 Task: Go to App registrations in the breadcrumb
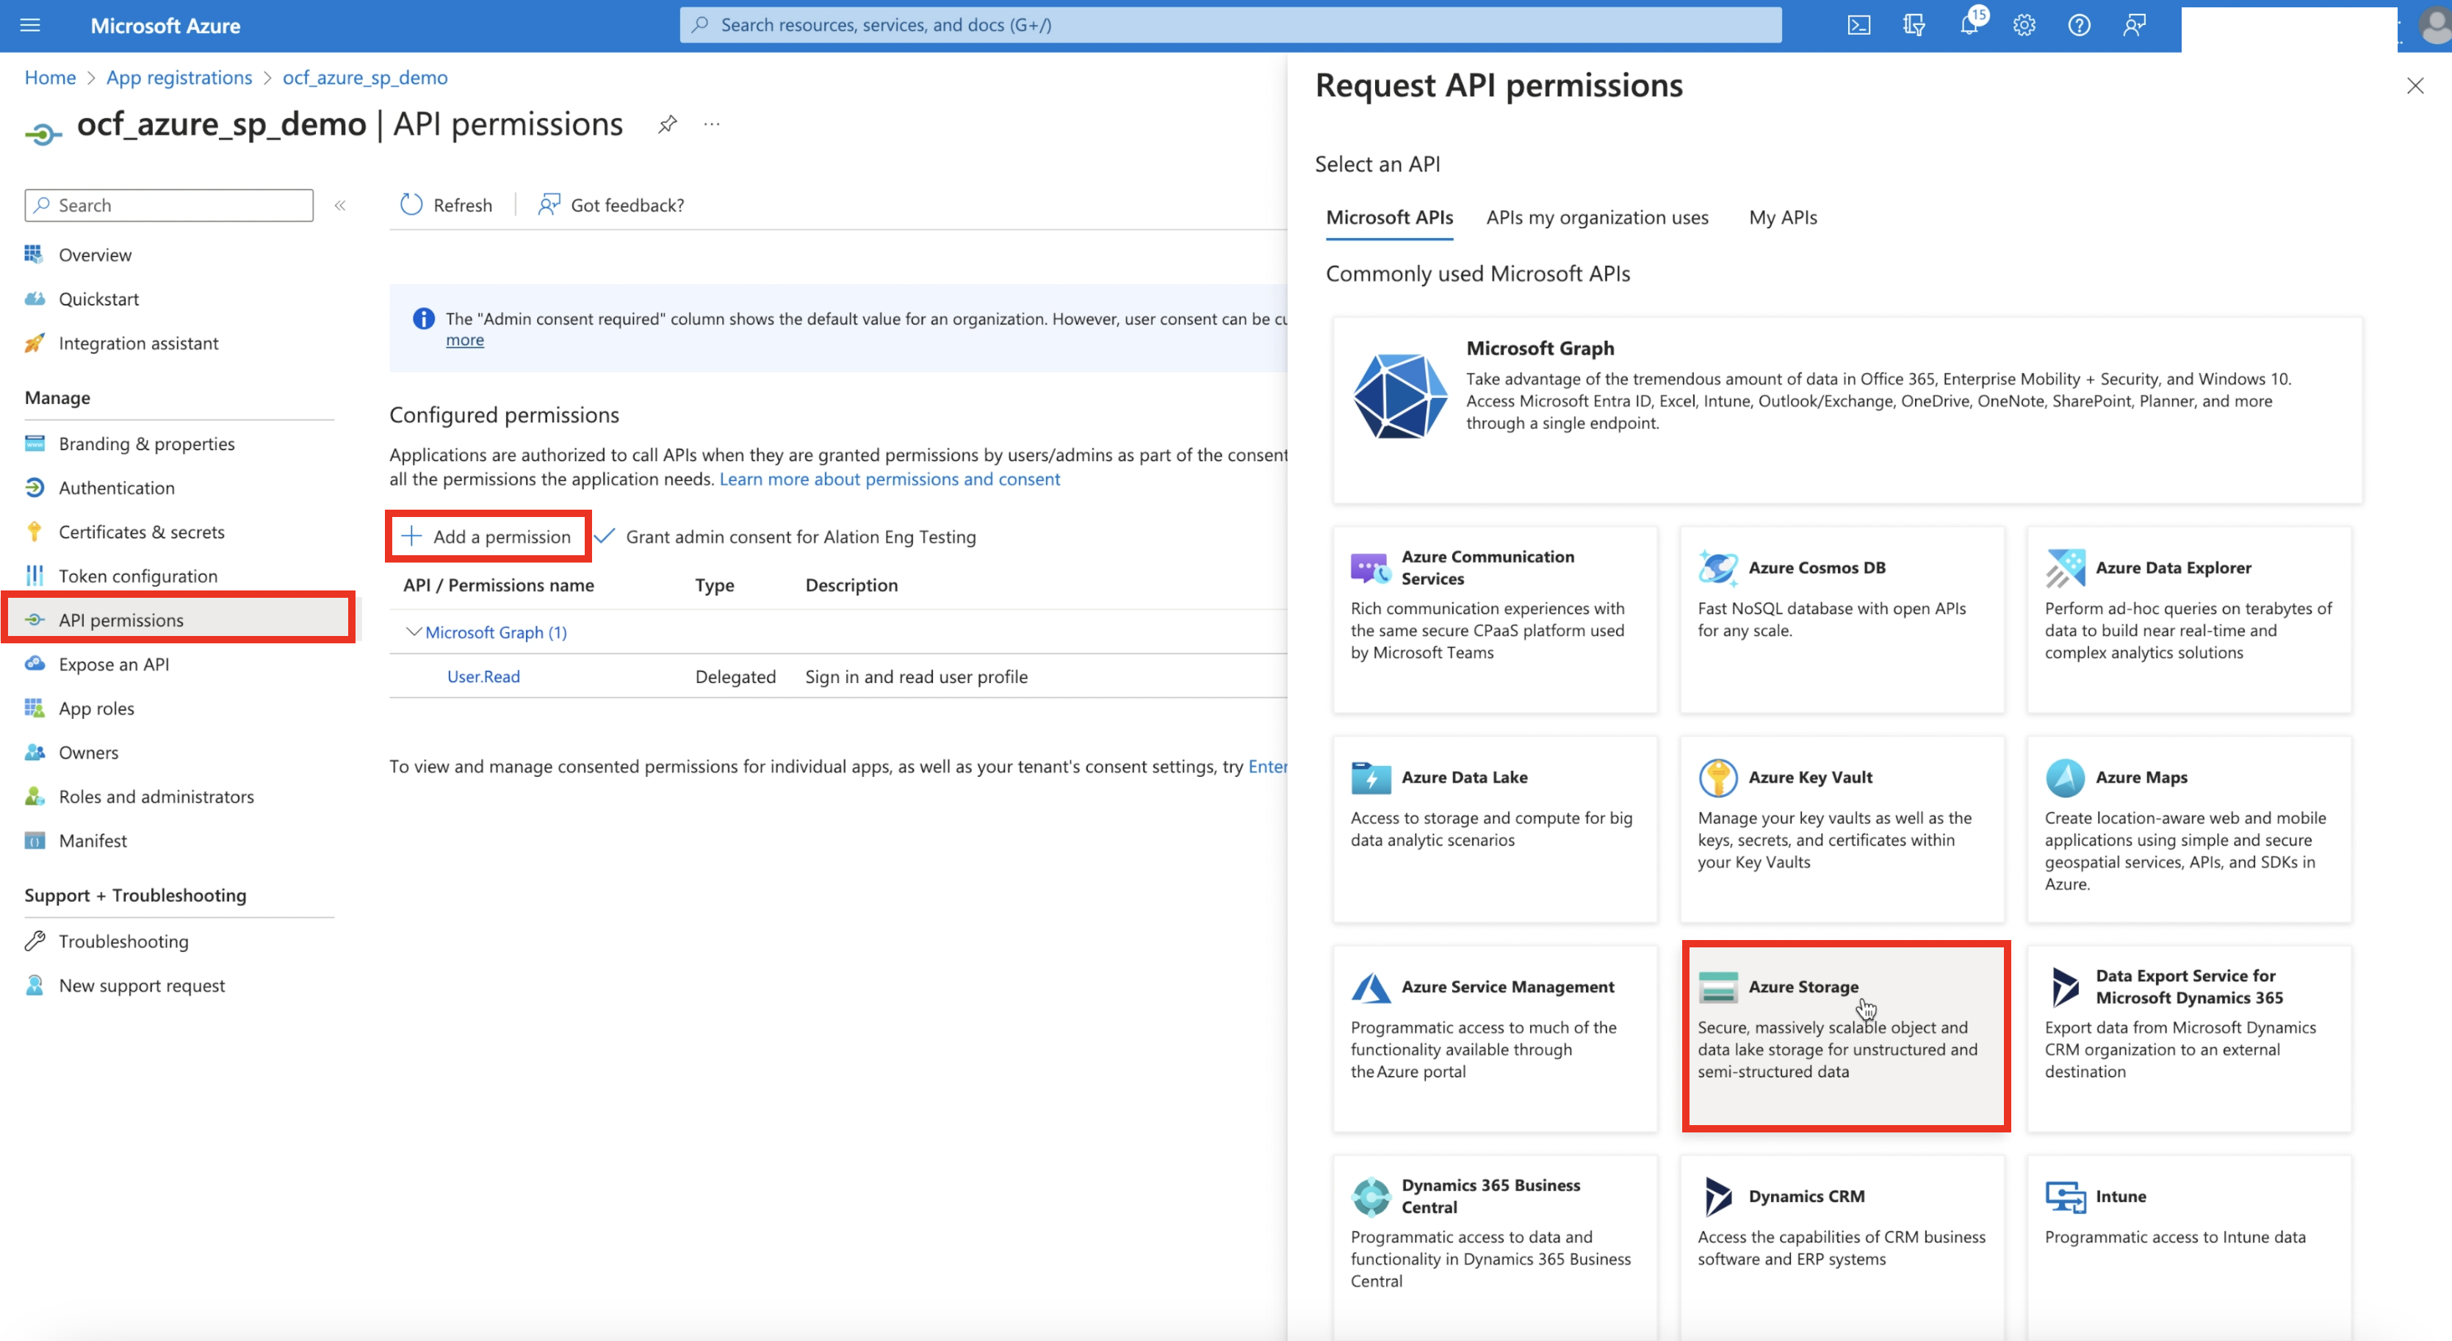pos(179,77)
